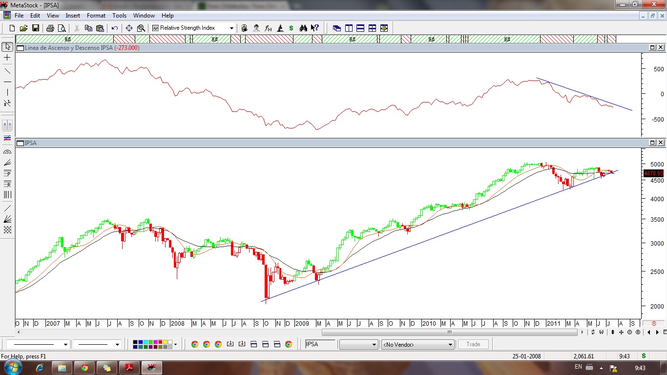
Task: Click the zoom out minus icon below chart
Action: (630, 332)
